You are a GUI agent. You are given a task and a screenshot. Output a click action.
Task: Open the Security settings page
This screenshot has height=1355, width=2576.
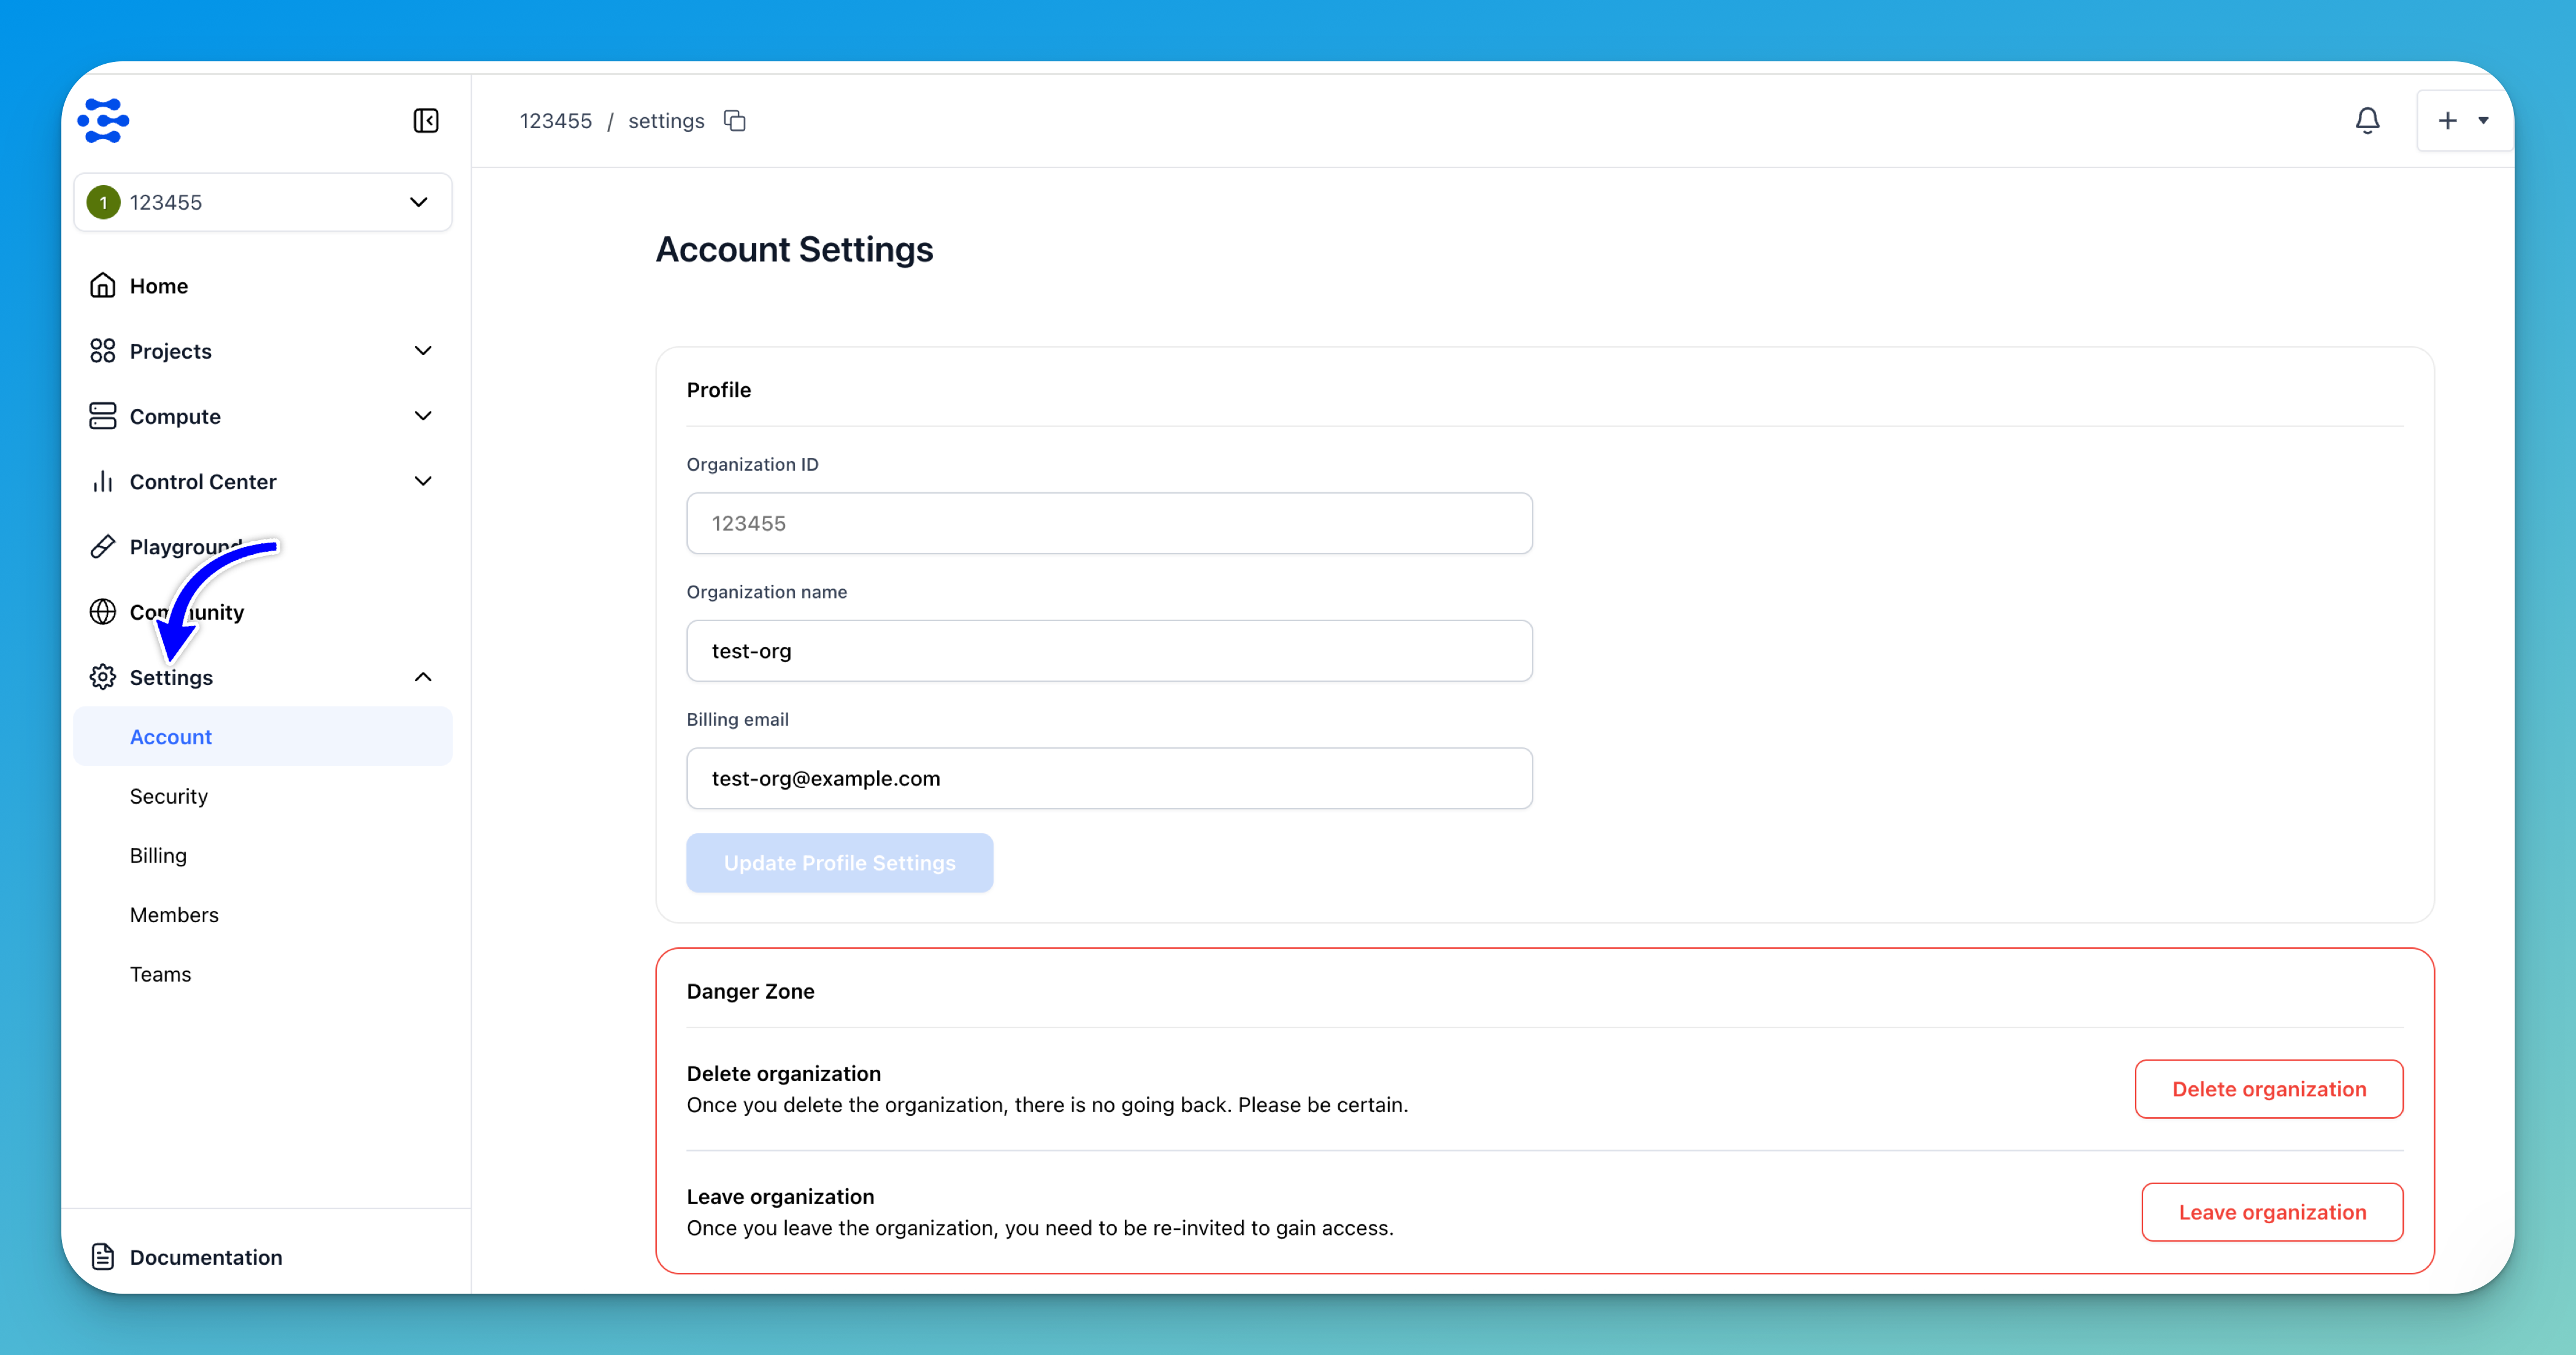169,796
